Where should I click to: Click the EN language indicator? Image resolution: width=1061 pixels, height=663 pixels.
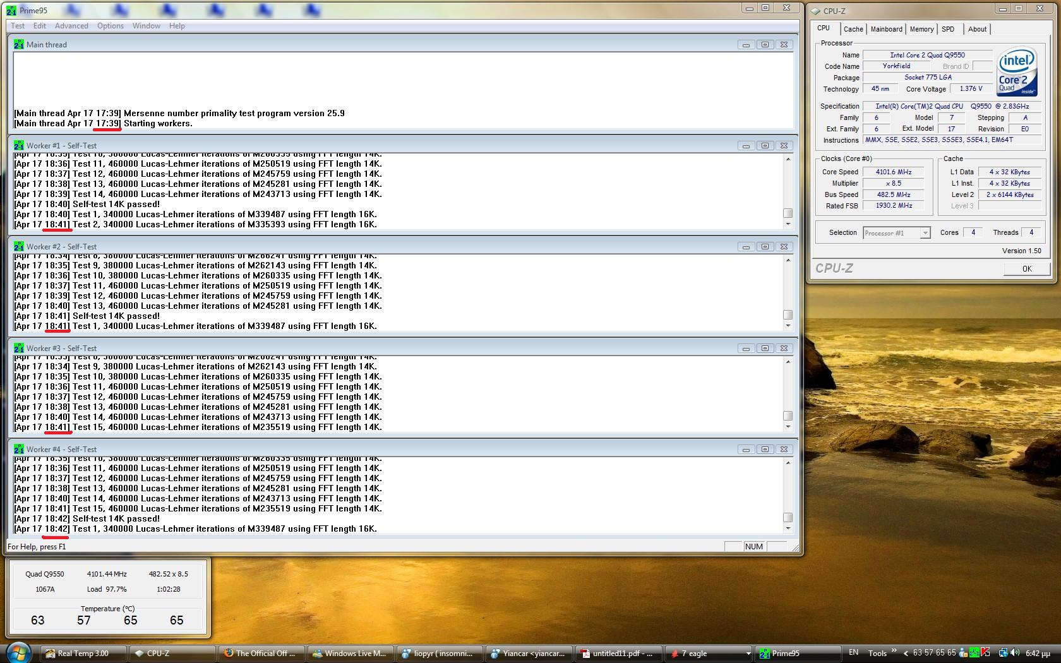pos(853,652)
